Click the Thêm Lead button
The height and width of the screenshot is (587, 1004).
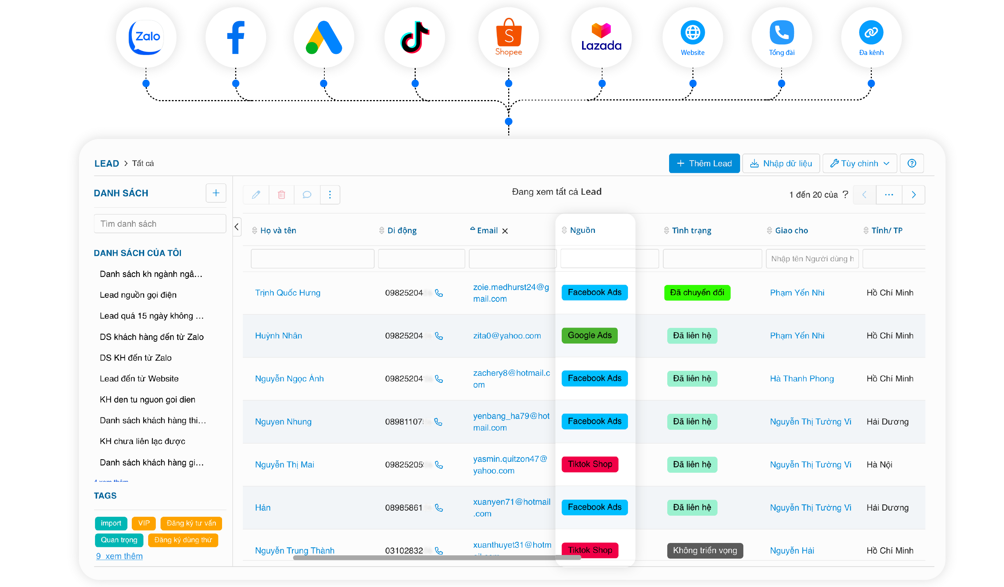tap(704, 163)
